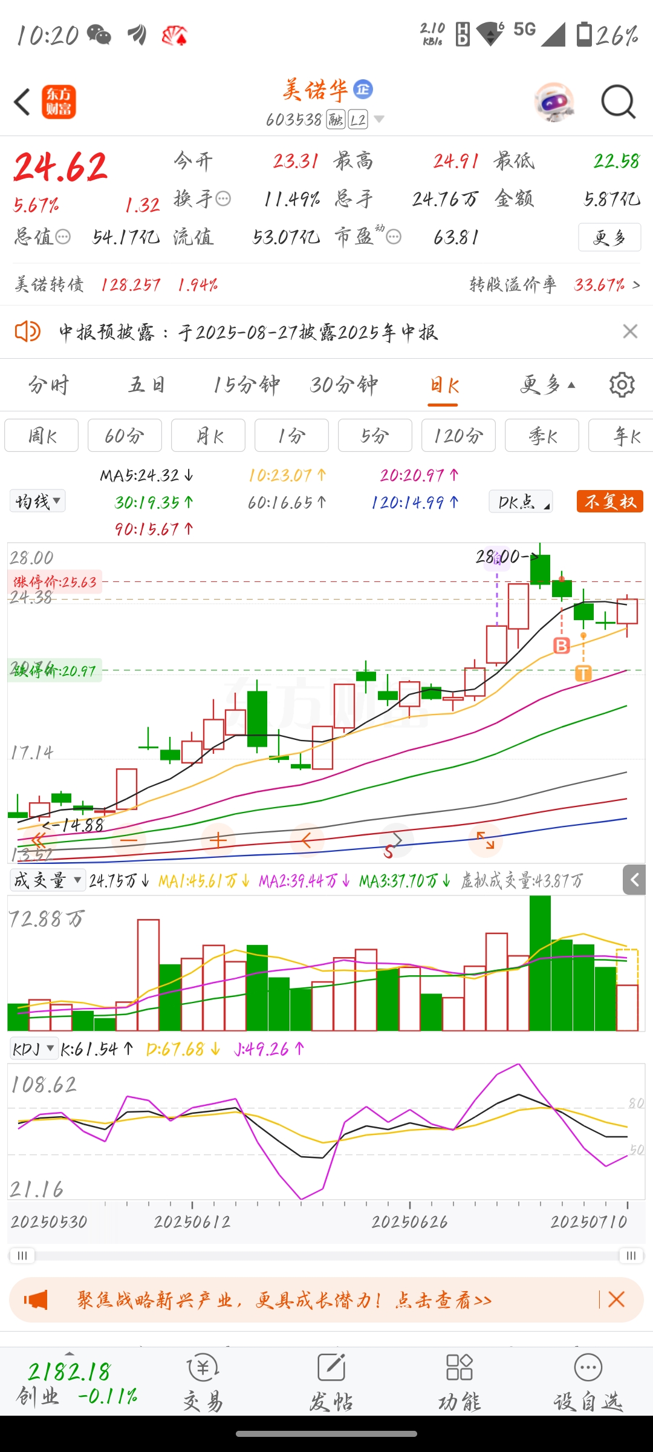The image size is (653, 1452).
Task: Open the 中报预披露 announcement text
Action: point(248,332)
